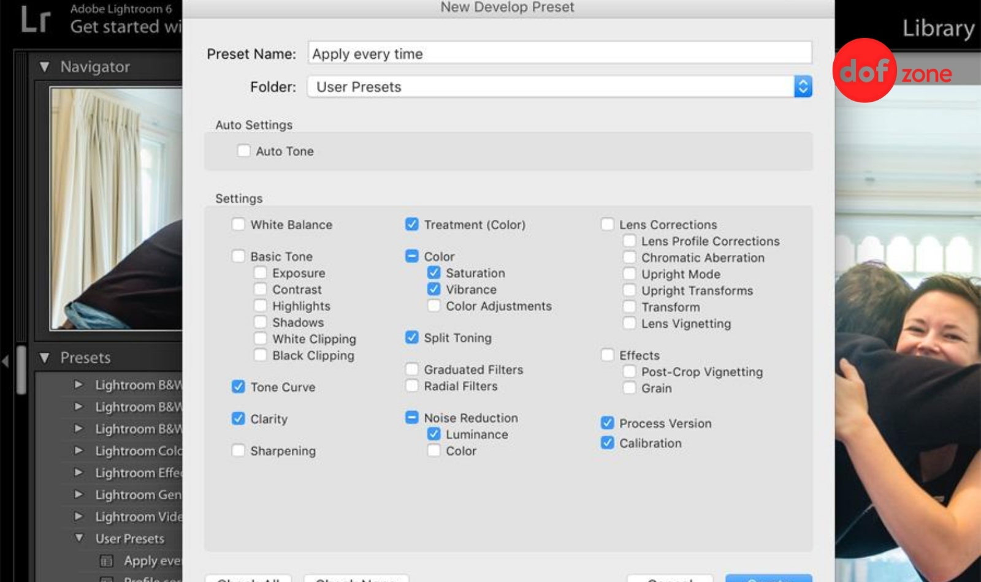Enable Upright Mode checkbox

(630, 274)
